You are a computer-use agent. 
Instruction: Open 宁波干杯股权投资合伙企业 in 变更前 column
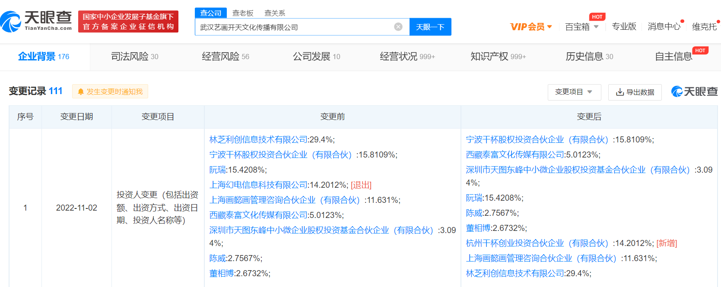tap(281, 155)
